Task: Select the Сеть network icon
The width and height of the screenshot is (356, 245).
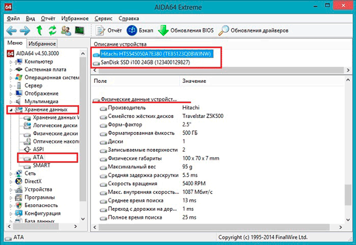Action: (x=19, y=173)
